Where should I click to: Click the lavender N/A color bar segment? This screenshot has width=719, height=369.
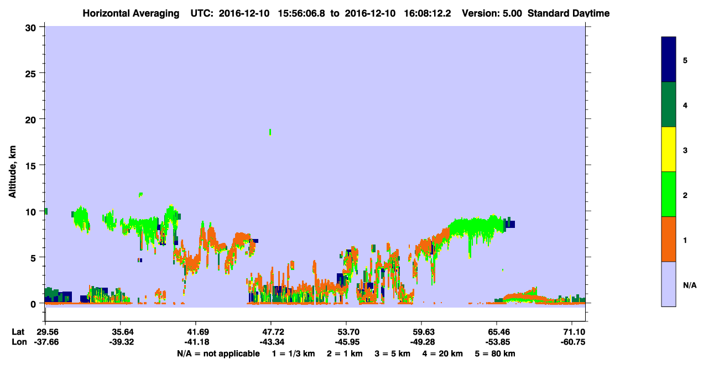coord(669,284)
